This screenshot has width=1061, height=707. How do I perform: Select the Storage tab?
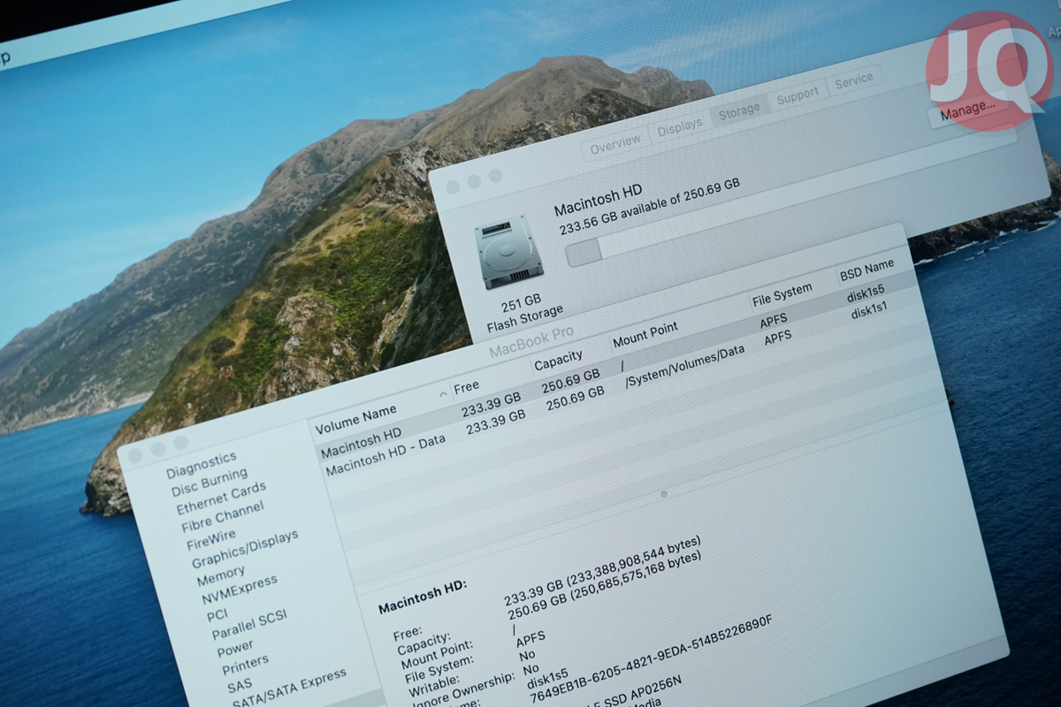coord(739,110)
